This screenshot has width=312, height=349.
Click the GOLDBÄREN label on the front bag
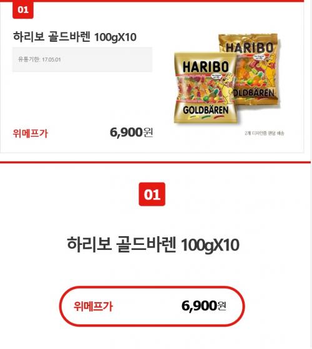(x=206, y=110)
